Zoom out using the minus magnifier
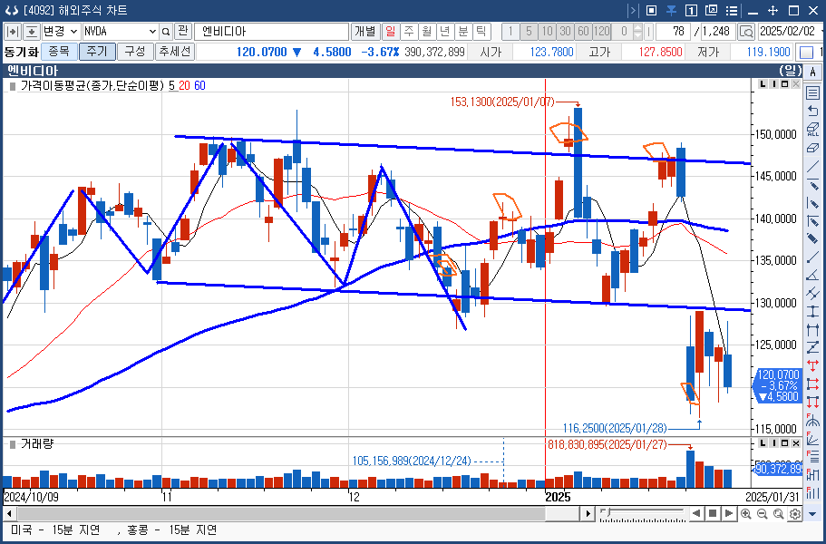Image resolution: width=826 pixels, height=544 pixels. [763, 513]
